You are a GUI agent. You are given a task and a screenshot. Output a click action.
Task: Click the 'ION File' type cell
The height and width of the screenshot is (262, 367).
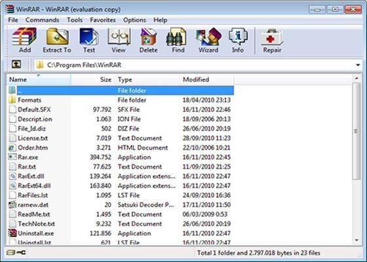coord(129,119)
